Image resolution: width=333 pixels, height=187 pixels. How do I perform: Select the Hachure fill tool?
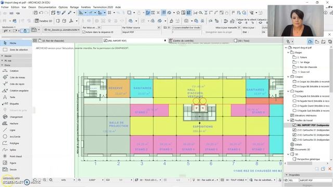click(x=16, y=124)
